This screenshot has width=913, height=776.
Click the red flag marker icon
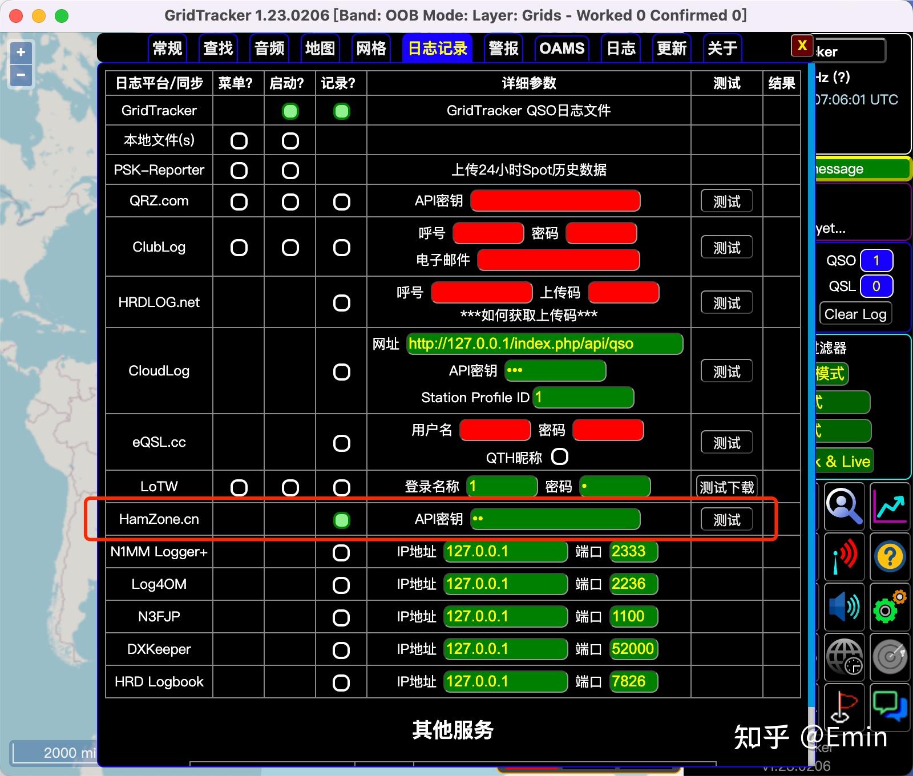[x=845, y=708]
